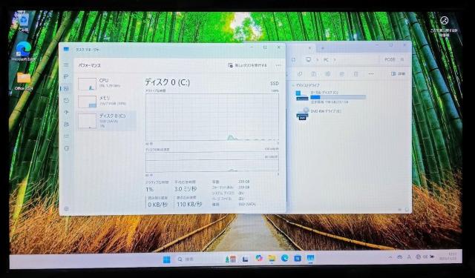The width and height of the screenshot is (475, 278).
Task: Click the disk active time graph
Action: click(212, 117)
